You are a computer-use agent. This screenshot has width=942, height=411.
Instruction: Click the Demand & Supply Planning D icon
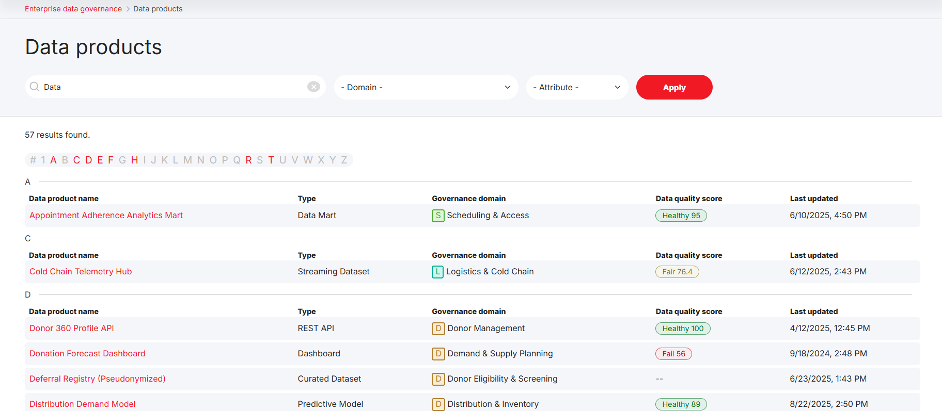(438, 354)
